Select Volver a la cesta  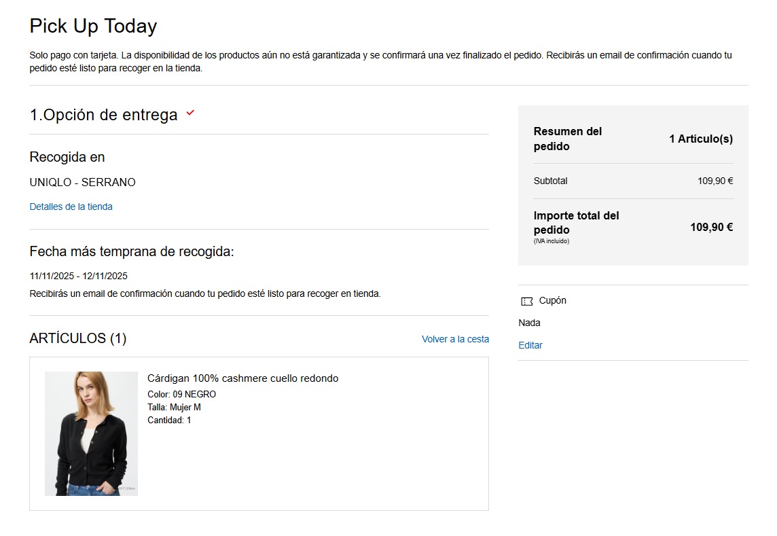tap(455, 339)
